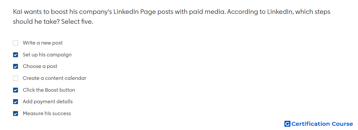The image size is (358, 130).
Task: Click the name "Kai" starting the question
Action: (x=18, y=12)
